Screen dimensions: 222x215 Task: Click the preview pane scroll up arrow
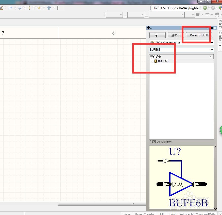click(x=215, y=147)
